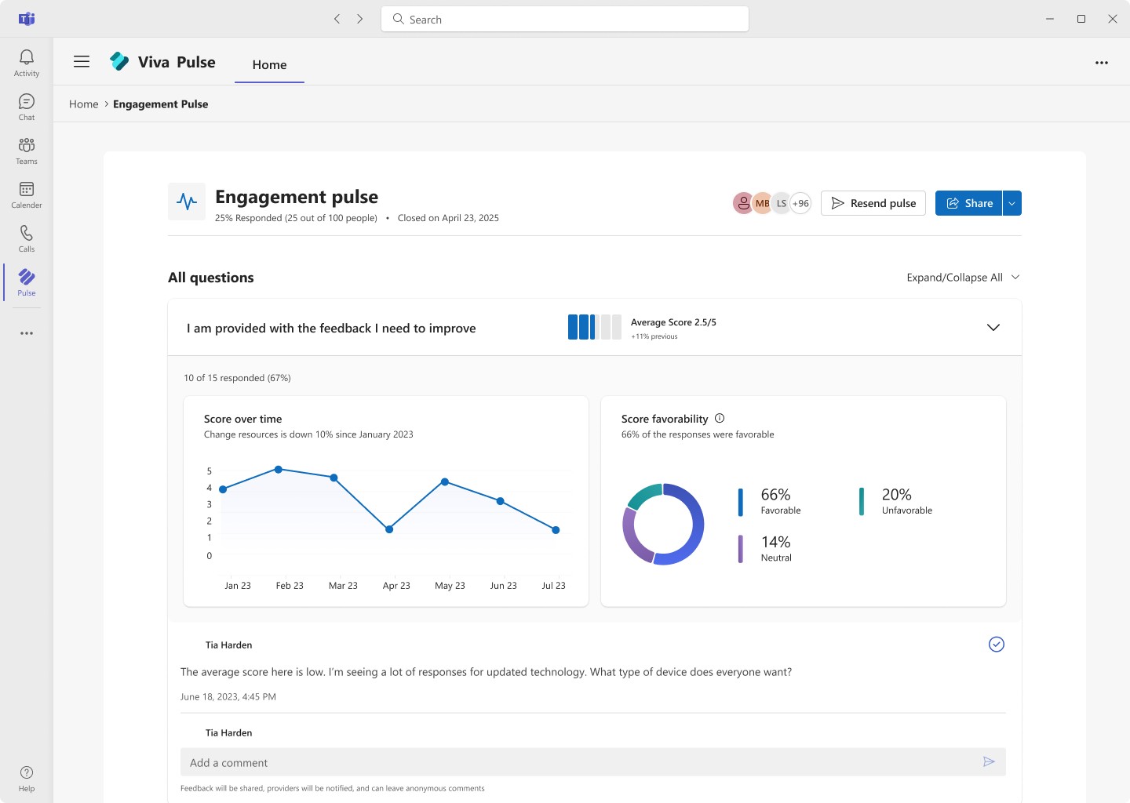This screenshot has width=1130, height=803.
Task: Show the +96 additional recipients
Action: coord(800,203)
